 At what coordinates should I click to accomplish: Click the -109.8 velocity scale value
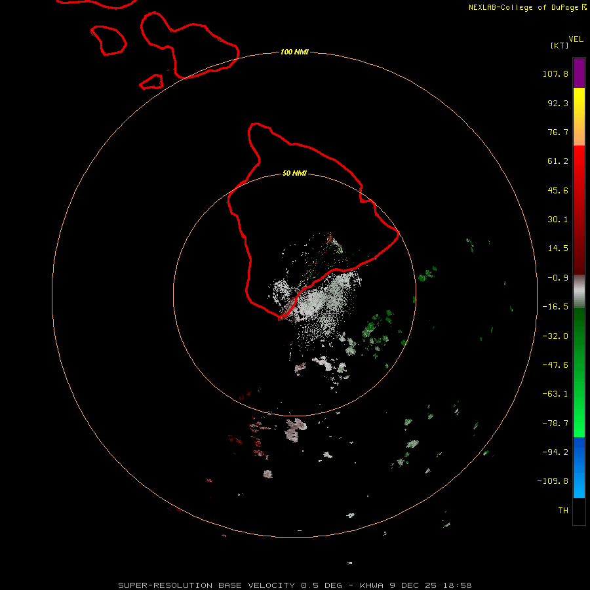(x=553, y=481)
